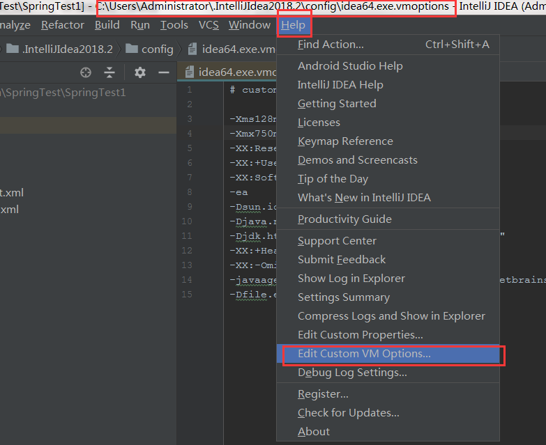
Task: Select Compress Logs and Show in Explorer
Action: coord(388,315)
